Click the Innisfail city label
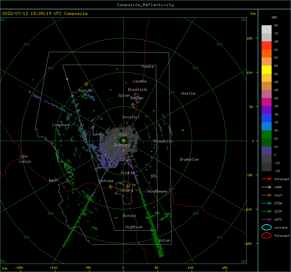This screenshot has height=272, width=291. point(131,117)
